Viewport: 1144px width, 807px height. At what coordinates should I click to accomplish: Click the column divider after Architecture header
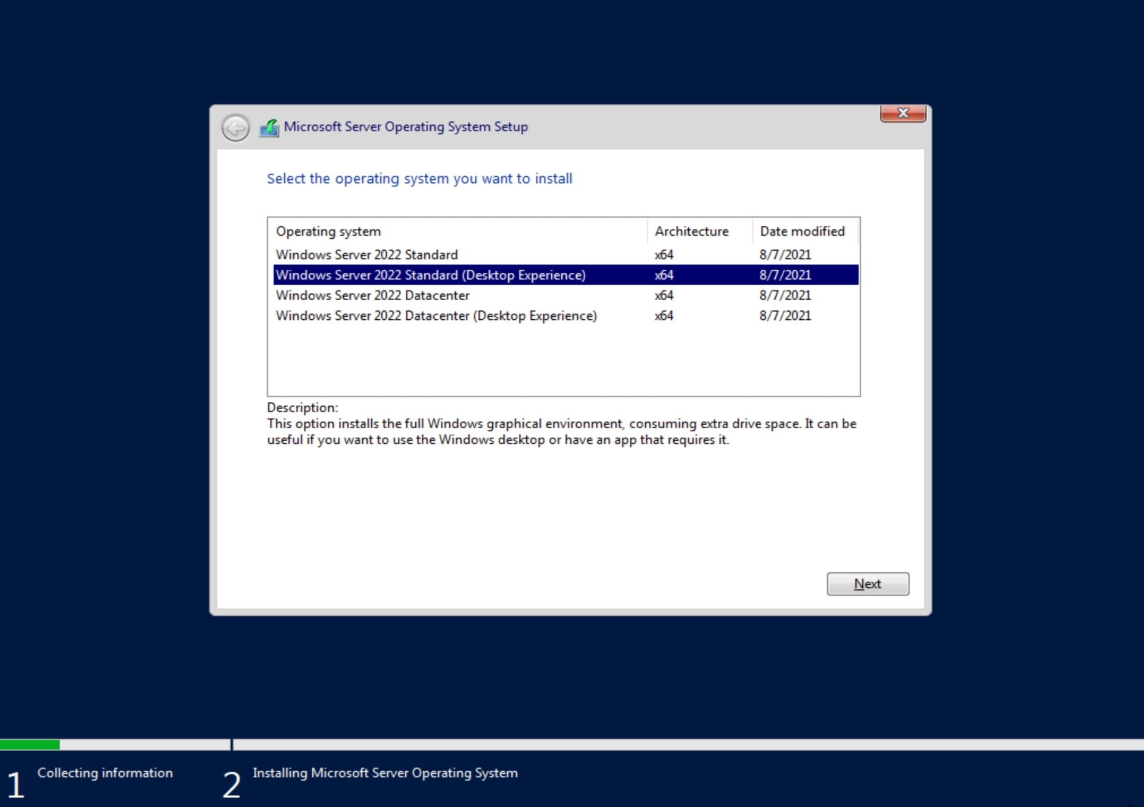point(752,231)
